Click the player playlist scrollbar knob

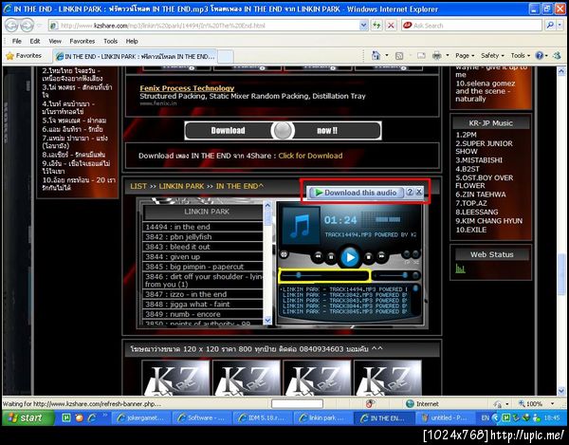pos(415,288)
